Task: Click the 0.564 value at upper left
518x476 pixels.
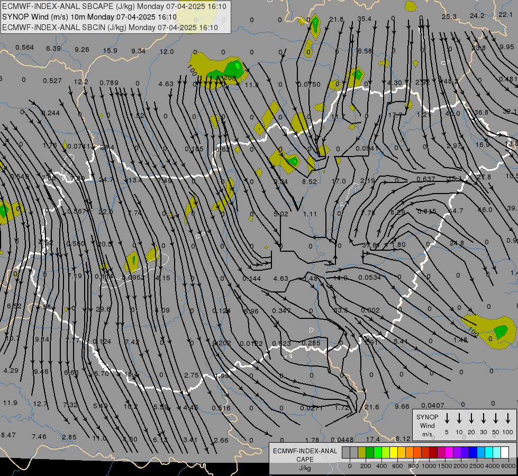Action: (x=24, y=48)
